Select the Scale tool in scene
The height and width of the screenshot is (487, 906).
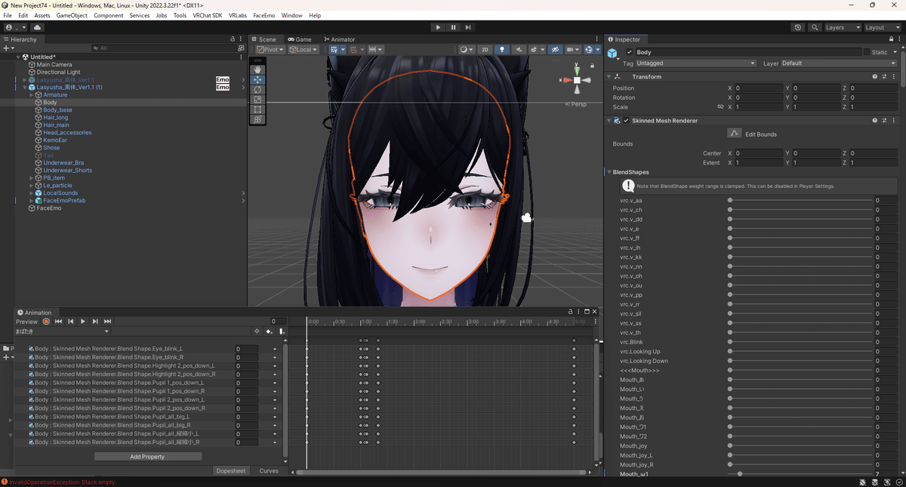257,100
